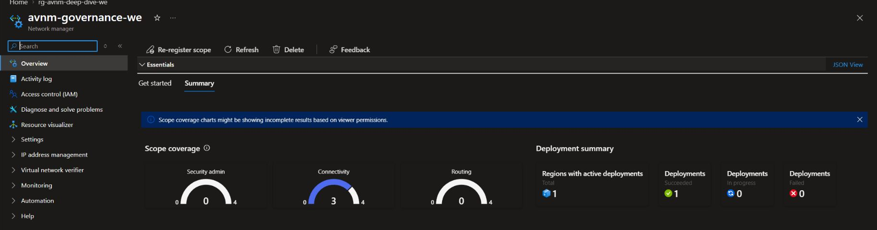Viewport: 877px width, 230px height.
Task: Expand the Help section
Action: (13, 216)
